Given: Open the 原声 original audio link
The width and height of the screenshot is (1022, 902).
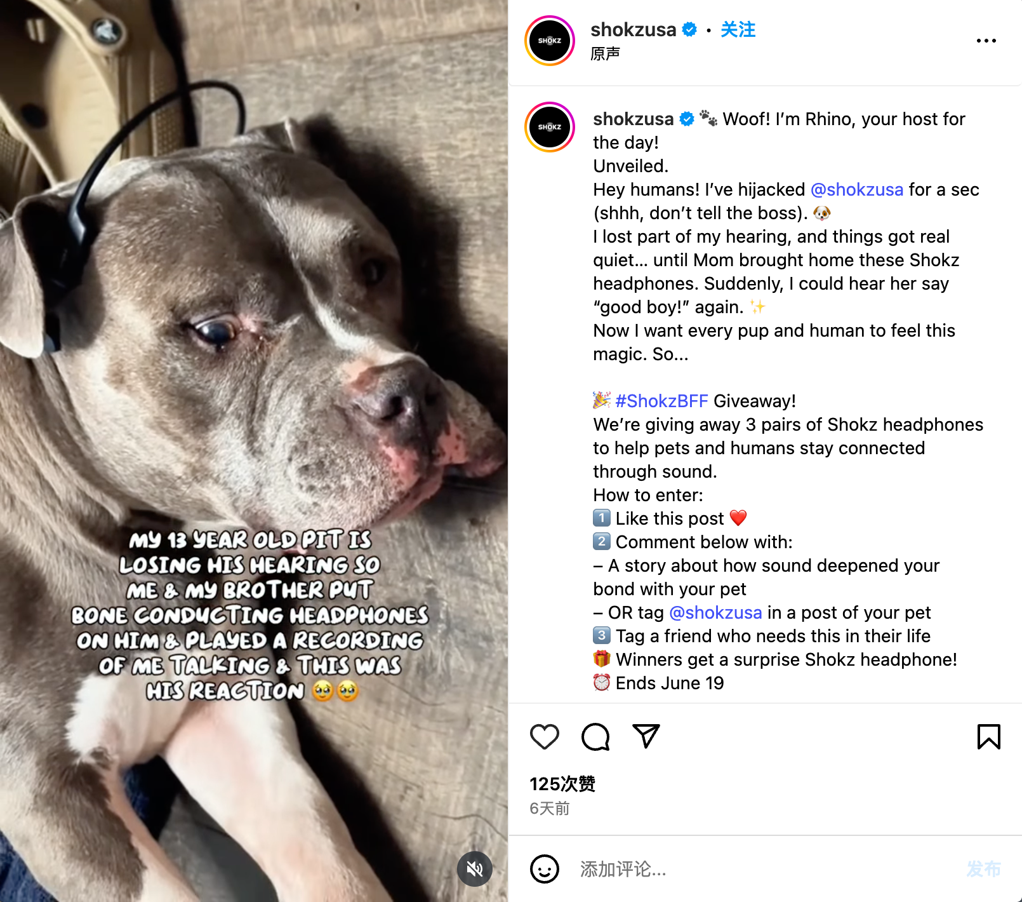Looking at the screenshot, I should (605, 54).
